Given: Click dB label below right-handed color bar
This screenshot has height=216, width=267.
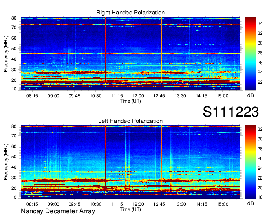Looking at the screenshot, I should [251, 95].
